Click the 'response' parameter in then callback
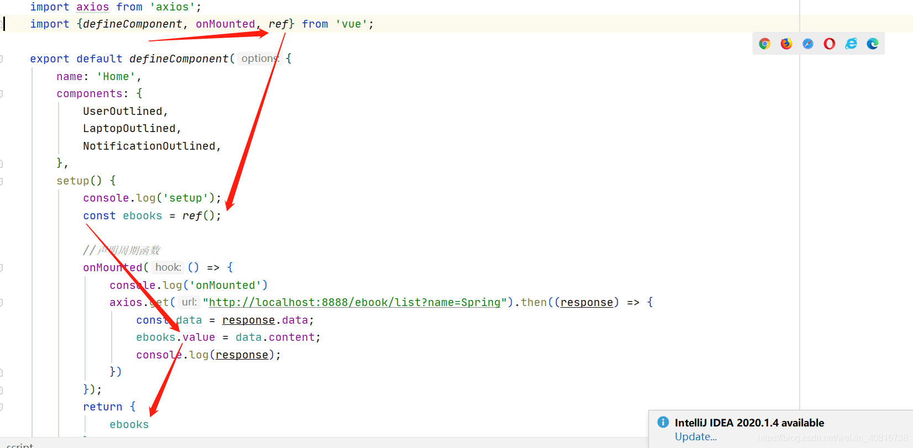The height and width of the screenshot is (448, 913). (x=587, y=303)
